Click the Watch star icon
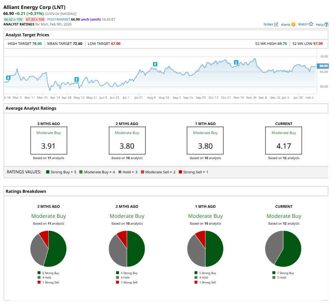Viewport: 334px width, 304px height. 311,24
